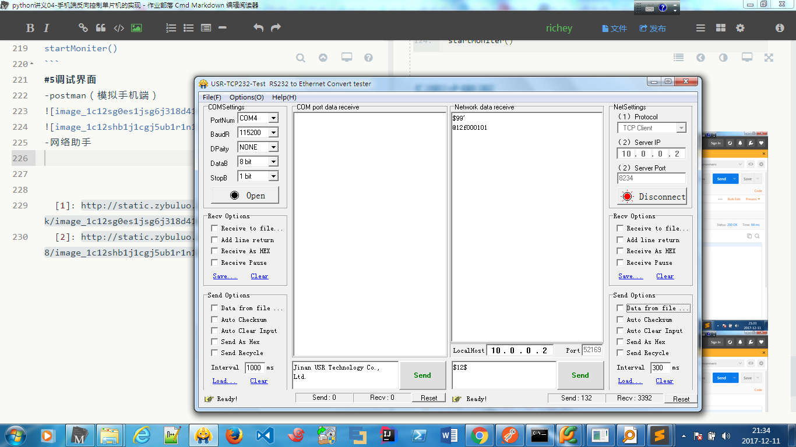Open Help(H) menu
796x447 pixels.
click(284, 97)
